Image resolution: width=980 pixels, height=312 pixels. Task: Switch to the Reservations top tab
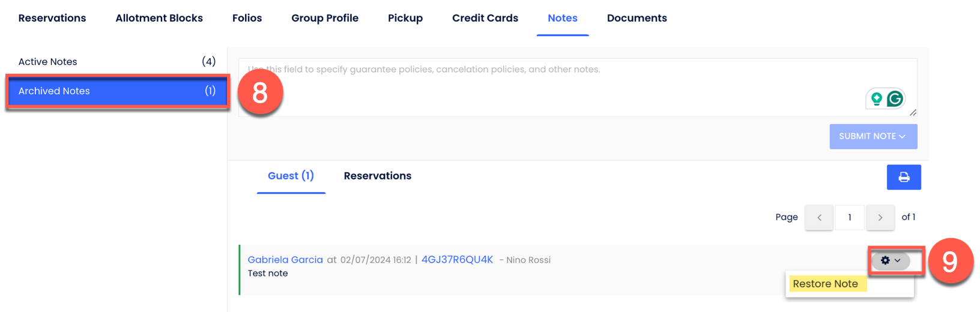pyautogui.click(x=52, y=18)
